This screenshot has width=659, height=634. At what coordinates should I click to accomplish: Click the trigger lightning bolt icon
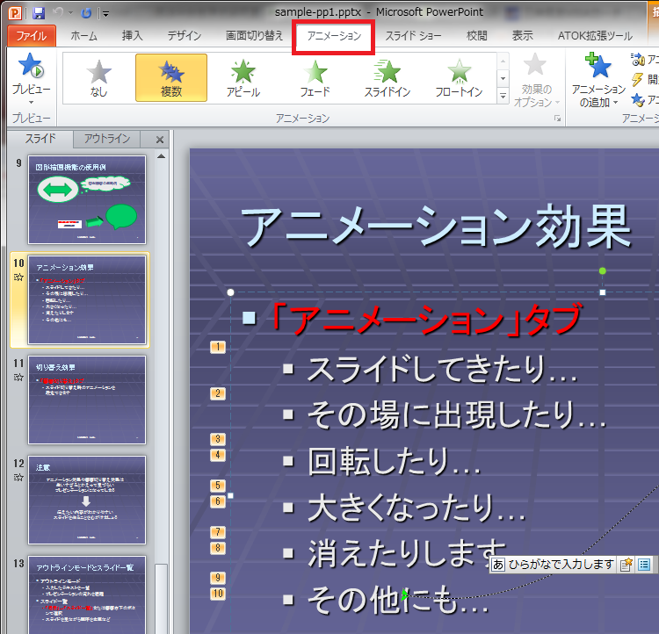tap(638, 79)
